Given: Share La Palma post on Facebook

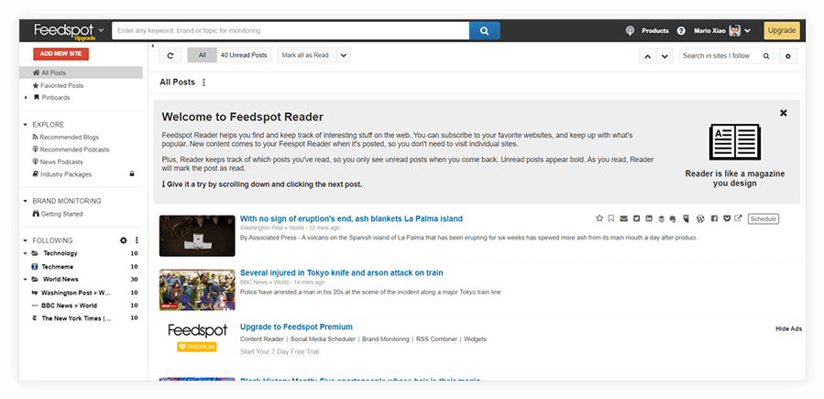Looking at the screenshot, I should [x=714, y=218].
